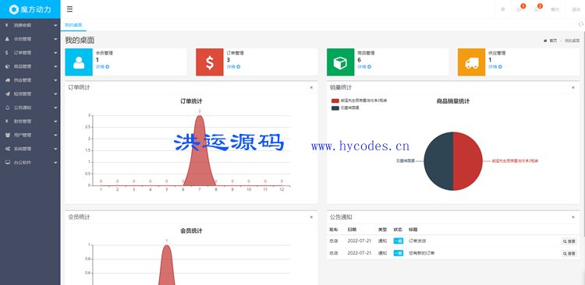Image resolution: width=585 pixels, height=285 pixels.
Task: Close the 公告通知 panel with X
Action: click(573, 216)
